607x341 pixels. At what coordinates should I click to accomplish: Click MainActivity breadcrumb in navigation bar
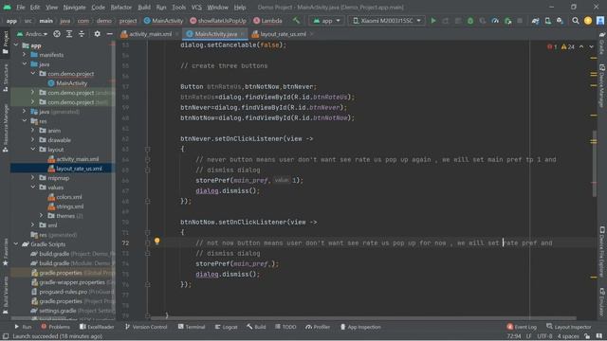[163, 21]
